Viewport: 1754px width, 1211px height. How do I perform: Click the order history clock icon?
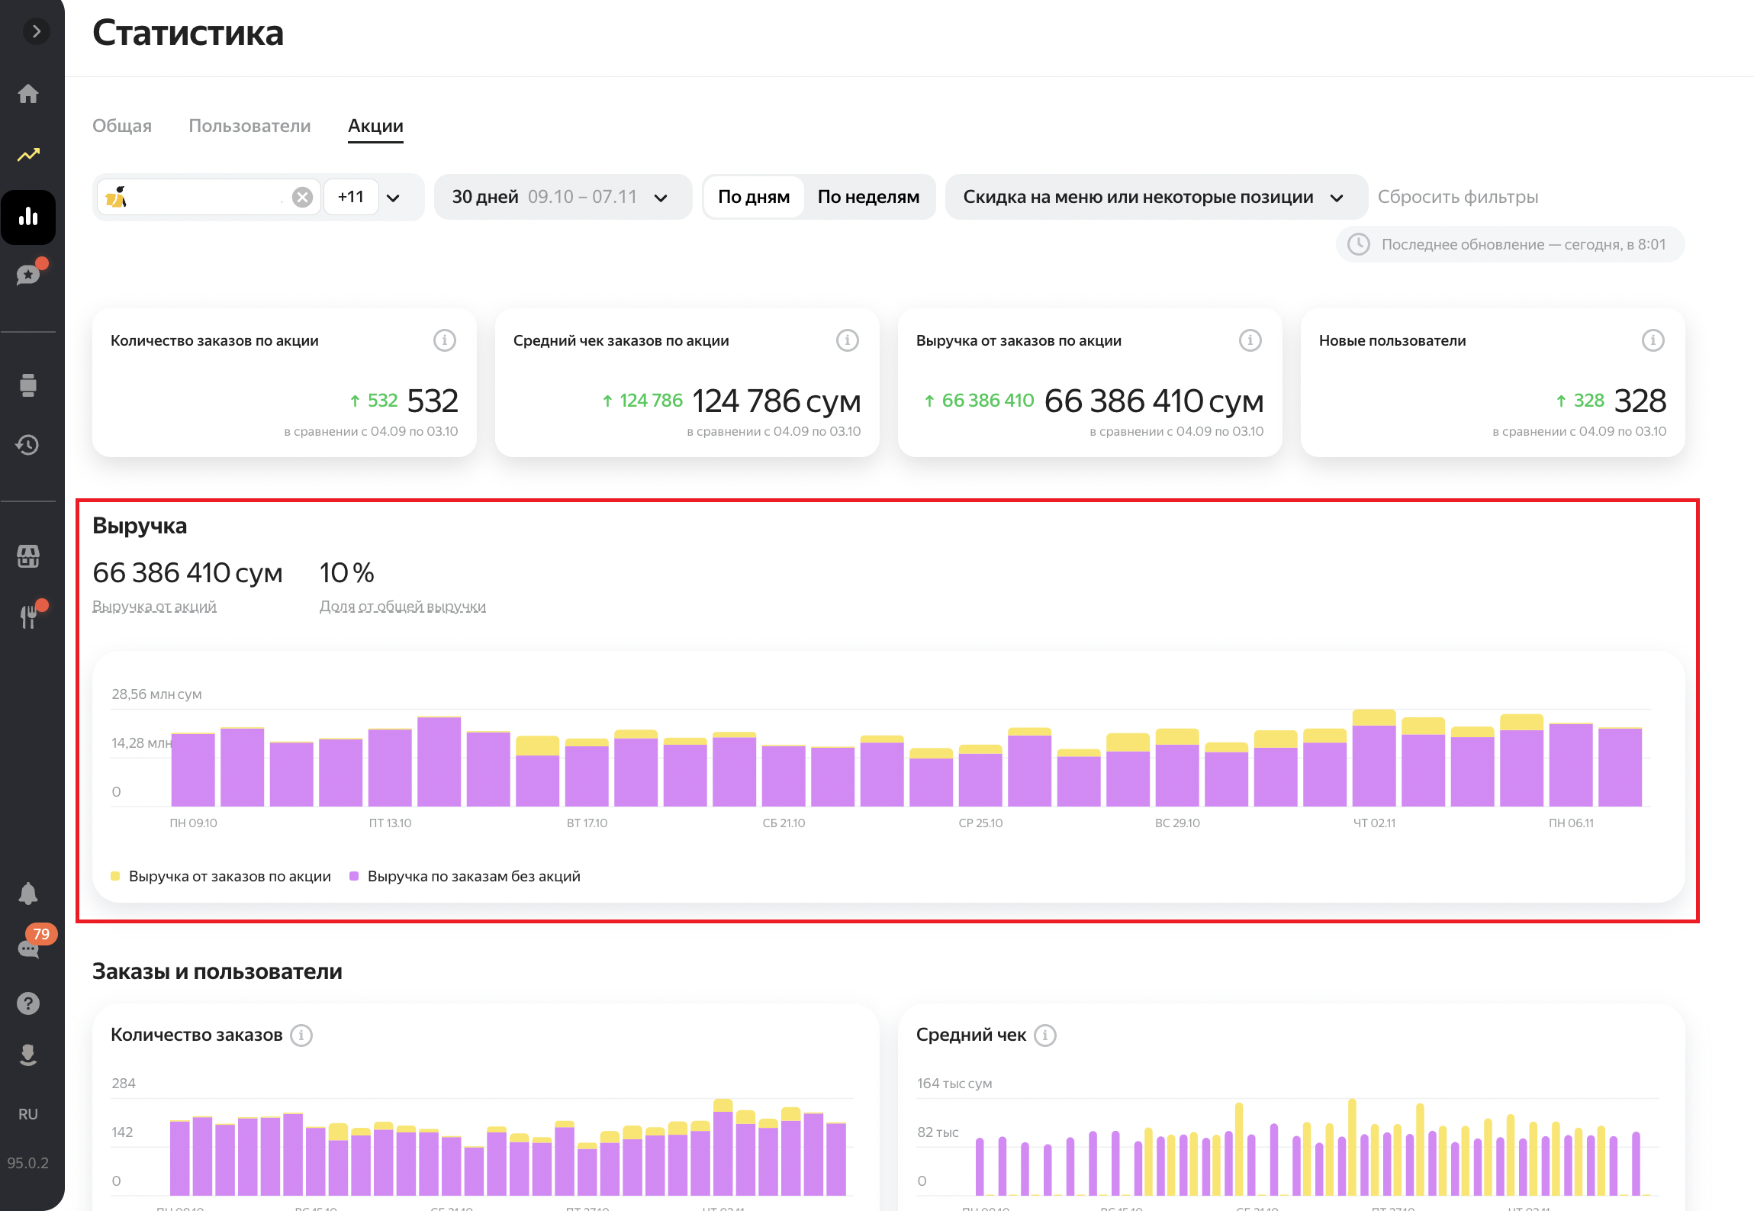[28, 445]
